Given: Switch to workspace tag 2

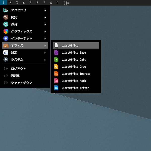Looking at the screenshot, I should point(10,3).
